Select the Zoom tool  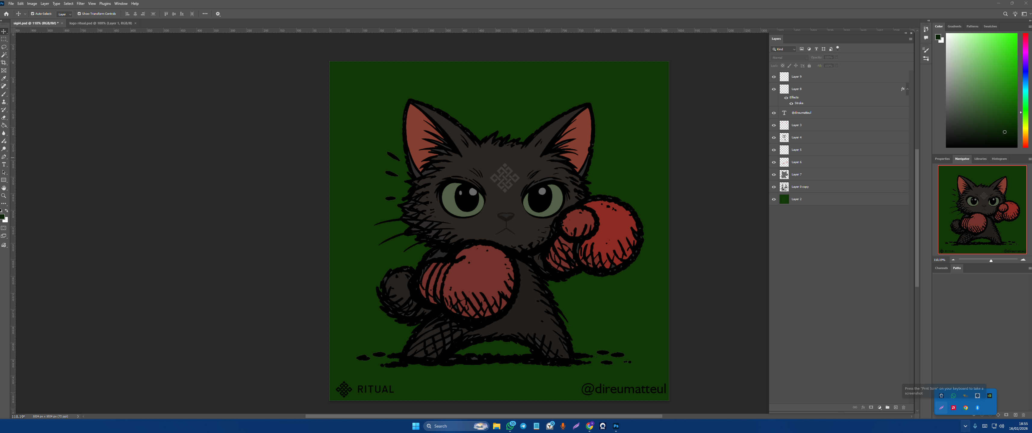[x=4, y=196]
